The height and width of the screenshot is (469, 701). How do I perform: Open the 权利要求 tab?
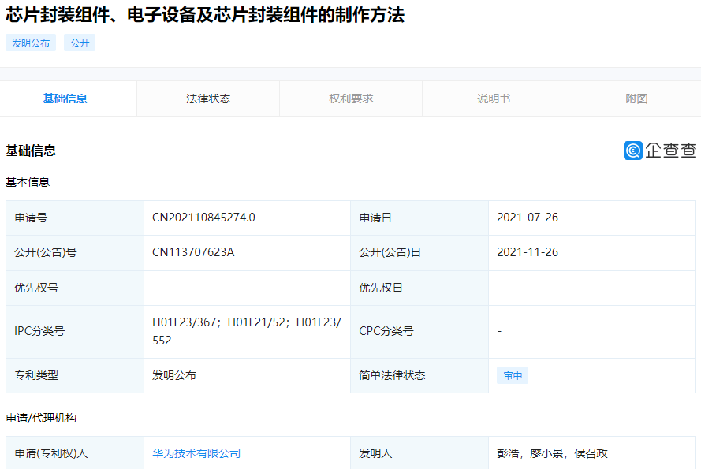[x=350, y=99]
